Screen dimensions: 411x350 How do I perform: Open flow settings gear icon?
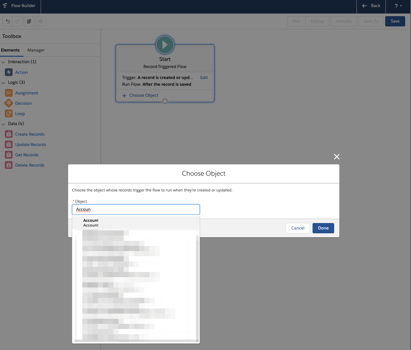41,21
